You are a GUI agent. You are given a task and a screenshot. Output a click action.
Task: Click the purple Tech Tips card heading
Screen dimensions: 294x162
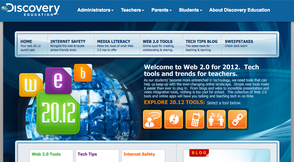coord(87,154)
